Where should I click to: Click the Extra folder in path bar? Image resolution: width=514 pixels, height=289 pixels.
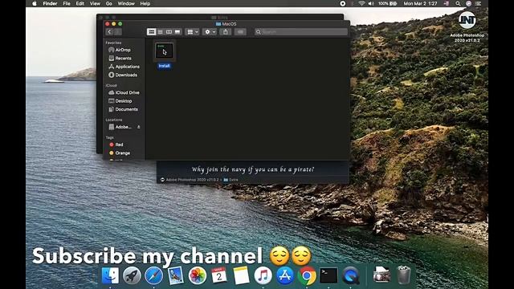point(230,180)
